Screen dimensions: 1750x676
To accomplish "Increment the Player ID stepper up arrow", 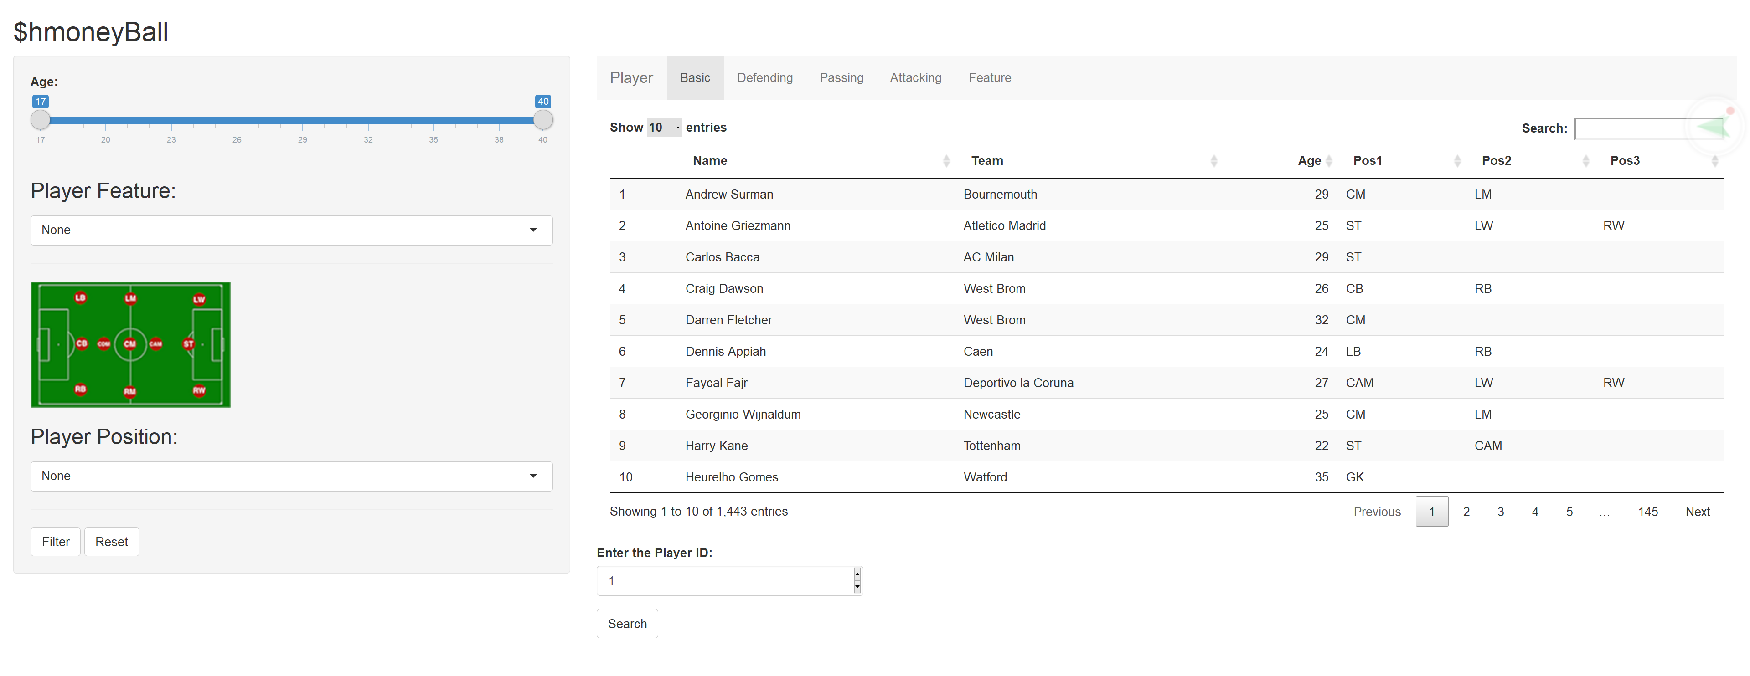I will pos(857,574).
